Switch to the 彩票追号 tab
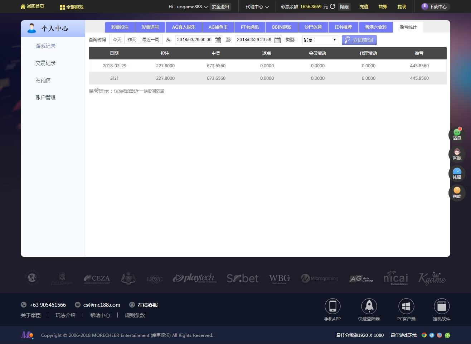Image resolution: width=471 pixels, height=344 pixels. click(150, 27)
